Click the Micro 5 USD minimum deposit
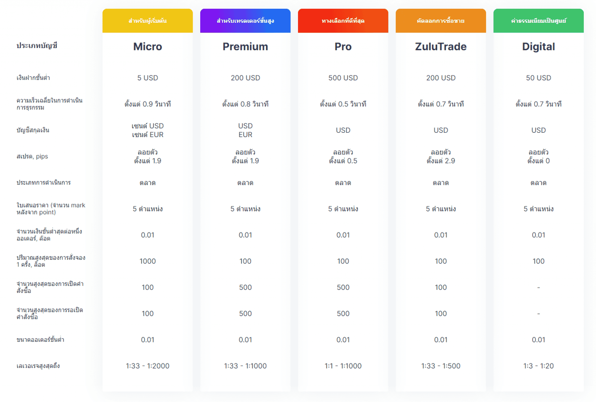596x402 pixels. pyautogui.click(x=148, y=78)
